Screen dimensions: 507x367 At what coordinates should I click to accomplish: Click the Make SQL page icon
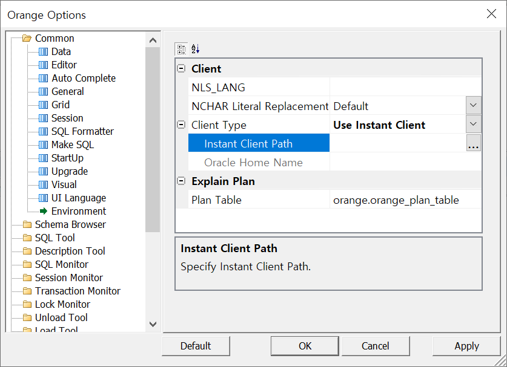click(x=44, y=145)
